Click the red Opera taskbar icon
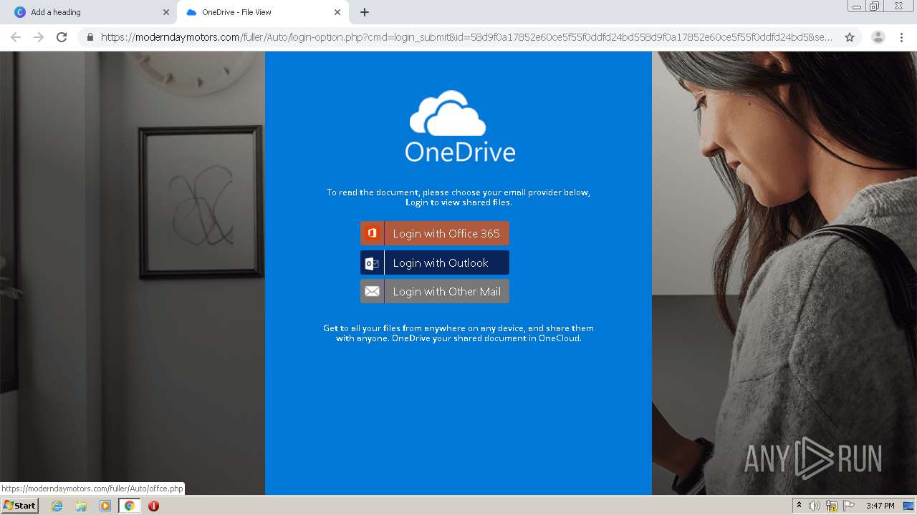The width and height of the screenshot is (917, 515). 153,506
